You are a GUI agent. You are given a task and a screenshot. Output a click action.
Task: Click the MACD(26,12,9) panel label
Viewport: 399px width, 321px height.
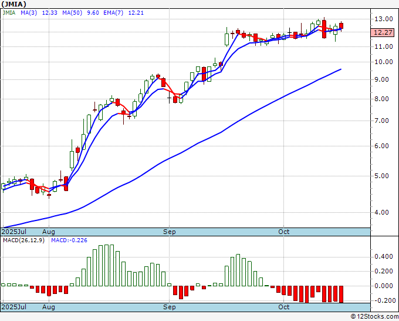pyautogui.click(x=23, y=240)
